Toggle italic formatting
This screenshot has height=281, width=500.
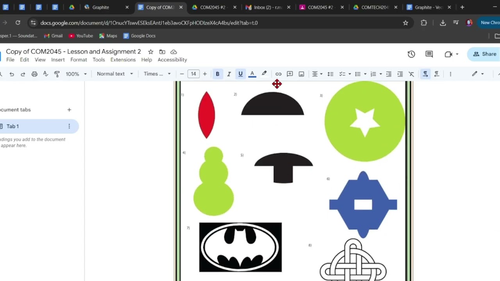(x=229, y=74)
